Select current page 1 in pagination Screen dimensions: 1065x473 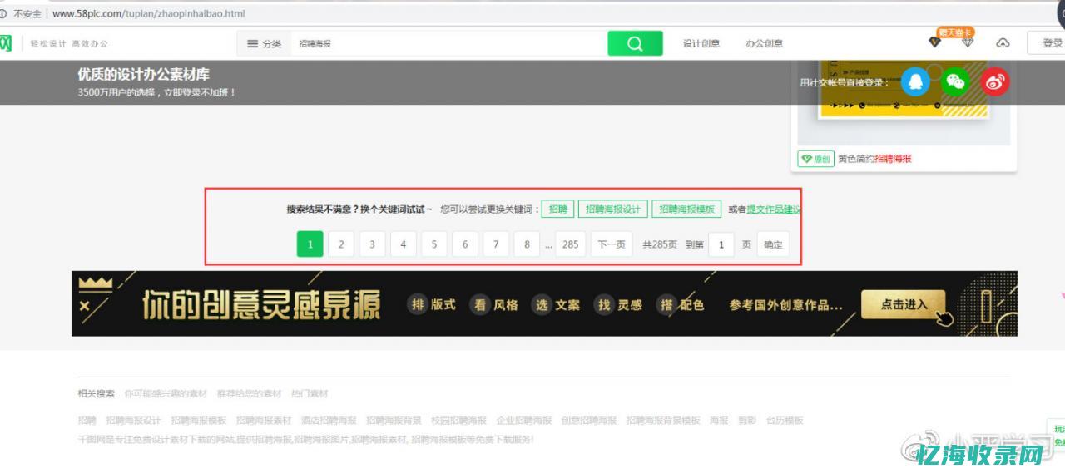tap(310, 244)
